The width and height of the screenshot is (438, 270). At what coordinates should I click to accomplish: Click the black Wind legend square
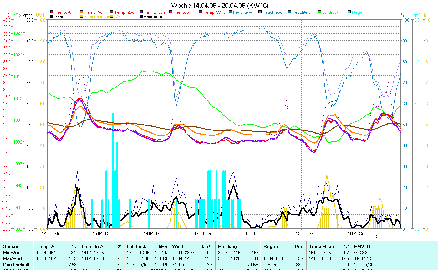coord(52,17)
